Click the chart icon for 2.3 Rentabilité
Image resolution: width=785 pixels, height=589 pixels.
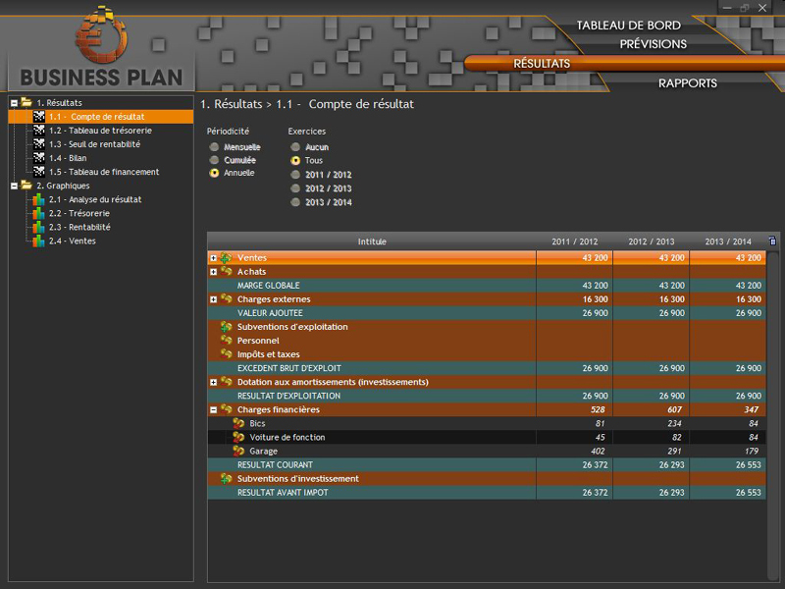click(38, 227)
